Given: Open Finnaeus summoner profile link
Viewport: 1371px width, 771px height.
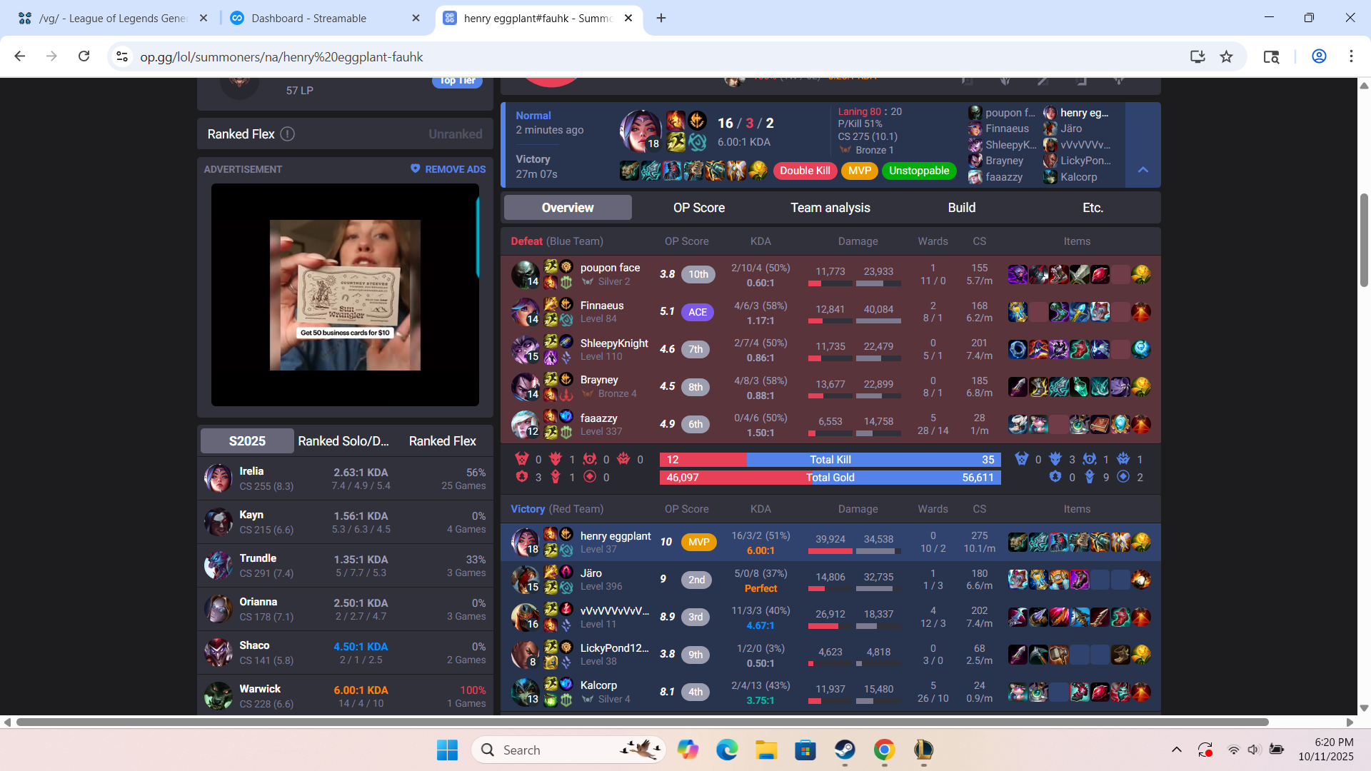Looking at the screenshot, I should tap(601, 306).
